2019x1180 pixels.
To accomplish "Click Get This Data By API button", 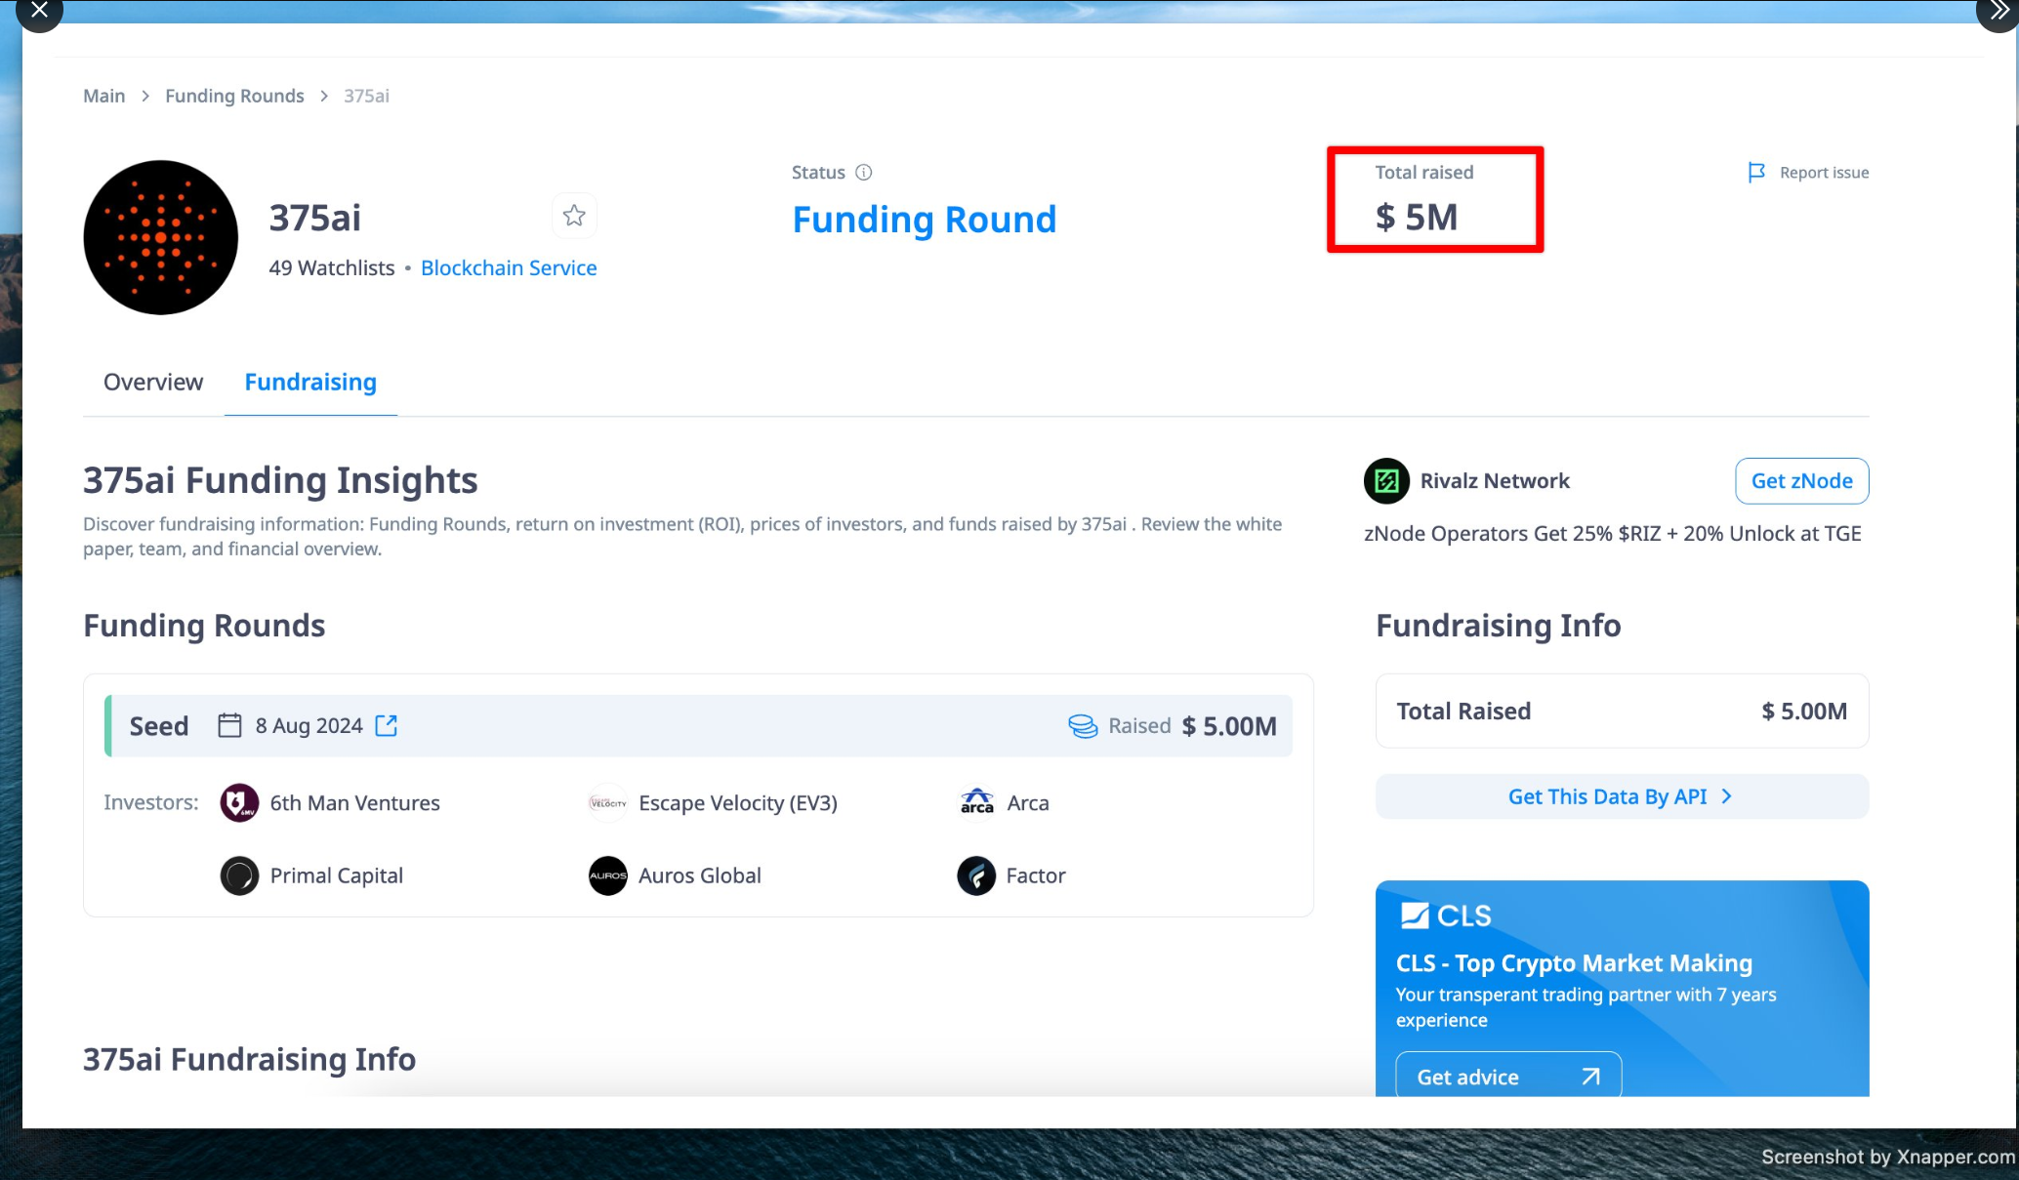I will tap(1622, 796).
